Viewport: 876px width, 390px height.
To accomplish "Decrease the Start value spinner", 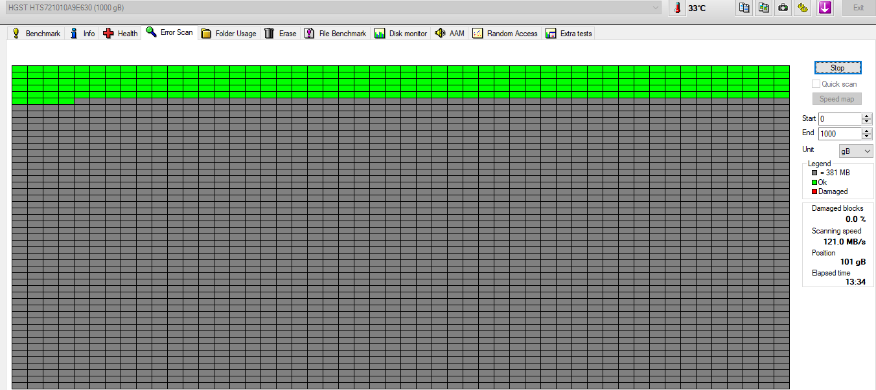I will point(866,122).
